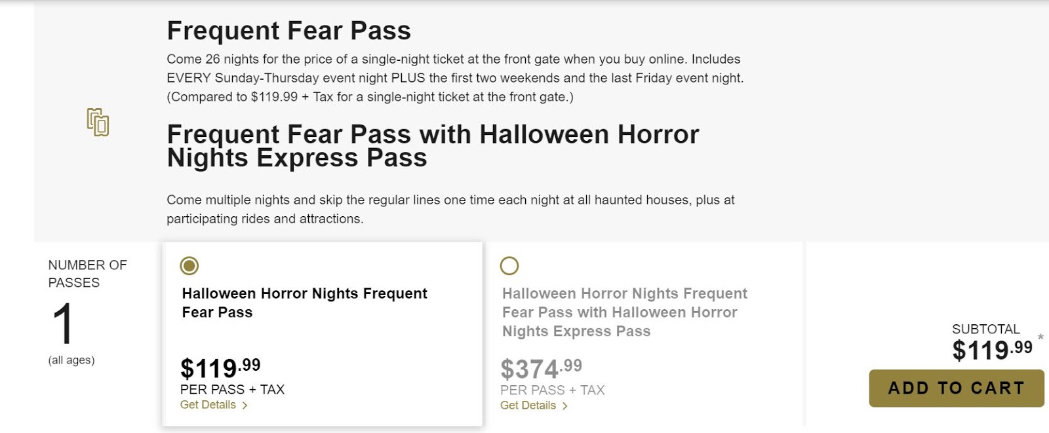Click the Frequent Fear Pass with Express Pass heading
1049x433 pixels.
pyautogui.click(x=433, y=146)
